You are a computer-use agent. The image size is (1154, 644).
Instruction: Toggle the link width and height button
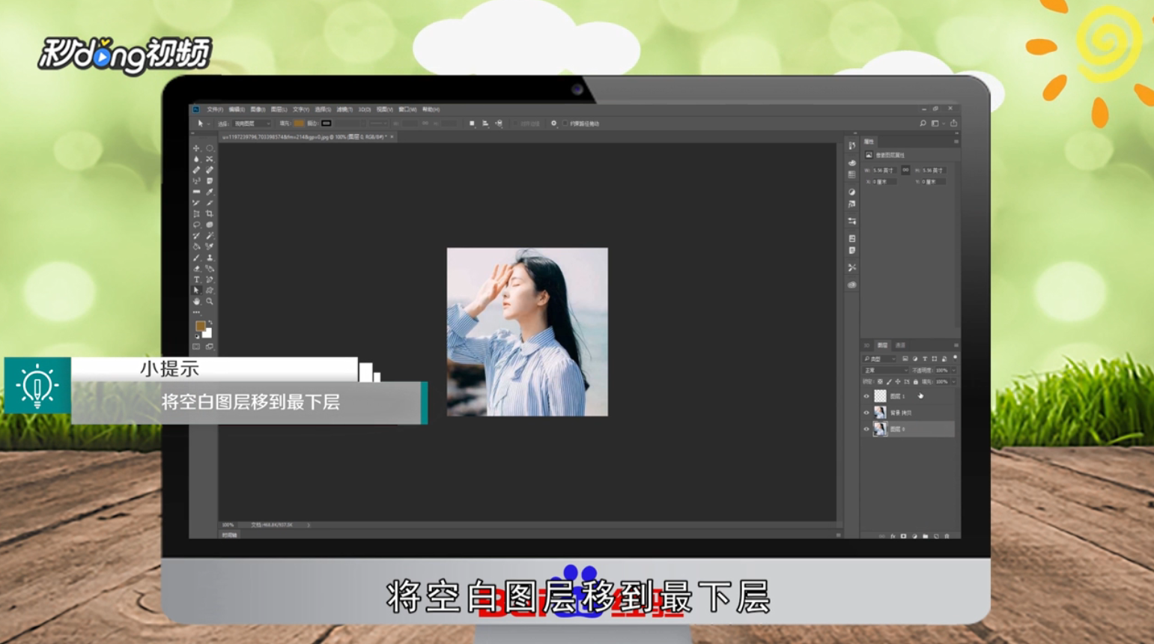[905, 170]
